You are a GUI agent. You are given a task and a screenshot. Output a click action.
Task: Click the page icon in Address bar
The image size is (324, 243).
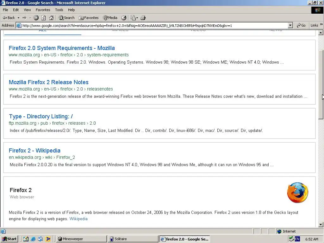19,25
